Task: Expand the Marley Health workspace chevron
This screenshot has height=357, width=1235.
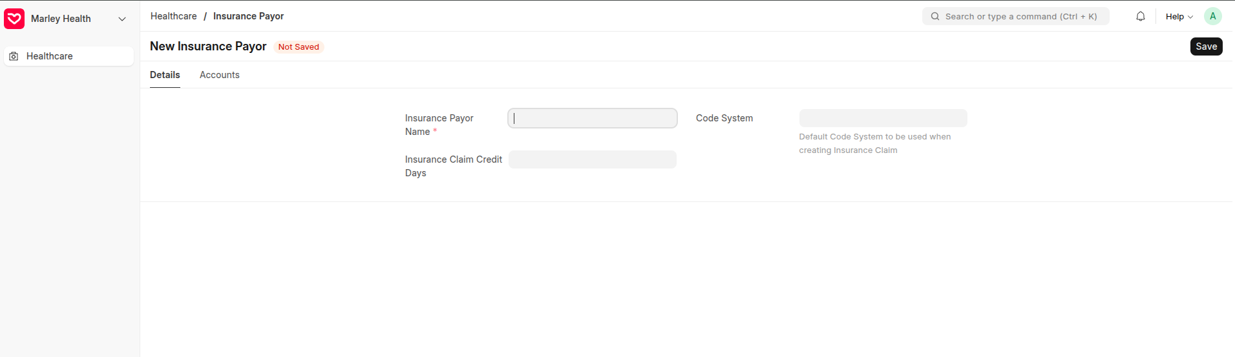Action: 122,19
